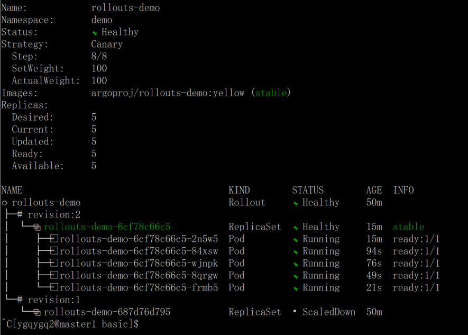The height and width of the screenshot is (335, 468).
Task: Click the stable INFO label for ReplicaSet
Action: tap(408, 227)
